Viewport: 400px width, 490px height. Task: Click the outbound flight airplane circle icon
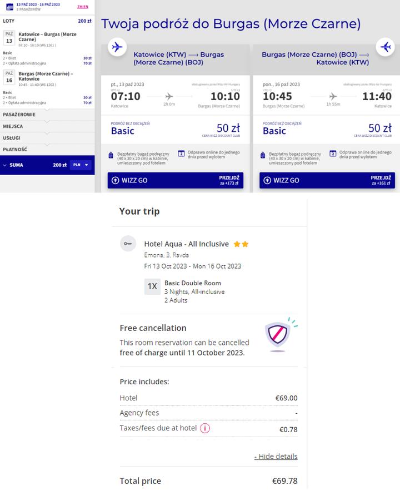[117, 47]
